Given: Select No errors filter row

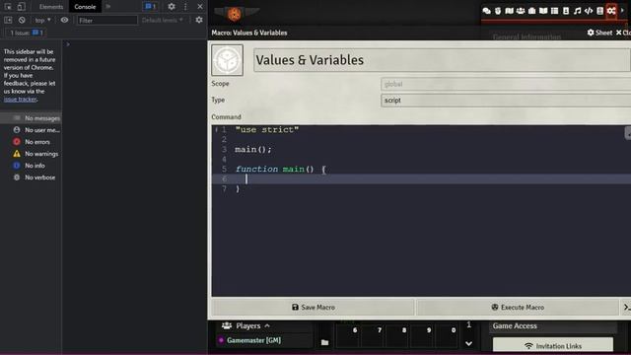Looking at the screenshot, I should pos(31,142).
